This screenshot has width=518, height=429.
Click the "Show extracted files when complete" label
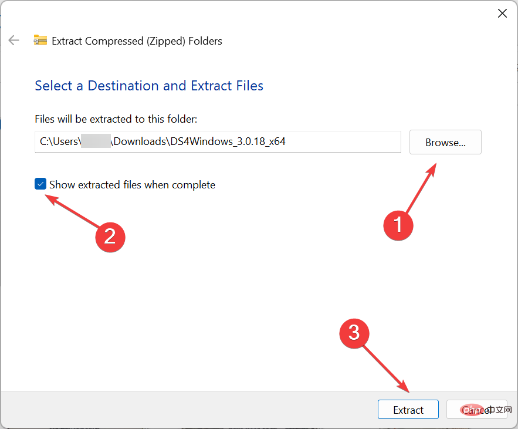[x=132, y=185]
